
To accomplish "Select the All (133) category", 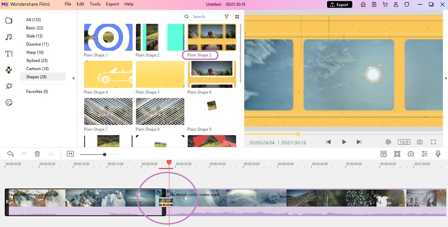I will click(33, 20).
